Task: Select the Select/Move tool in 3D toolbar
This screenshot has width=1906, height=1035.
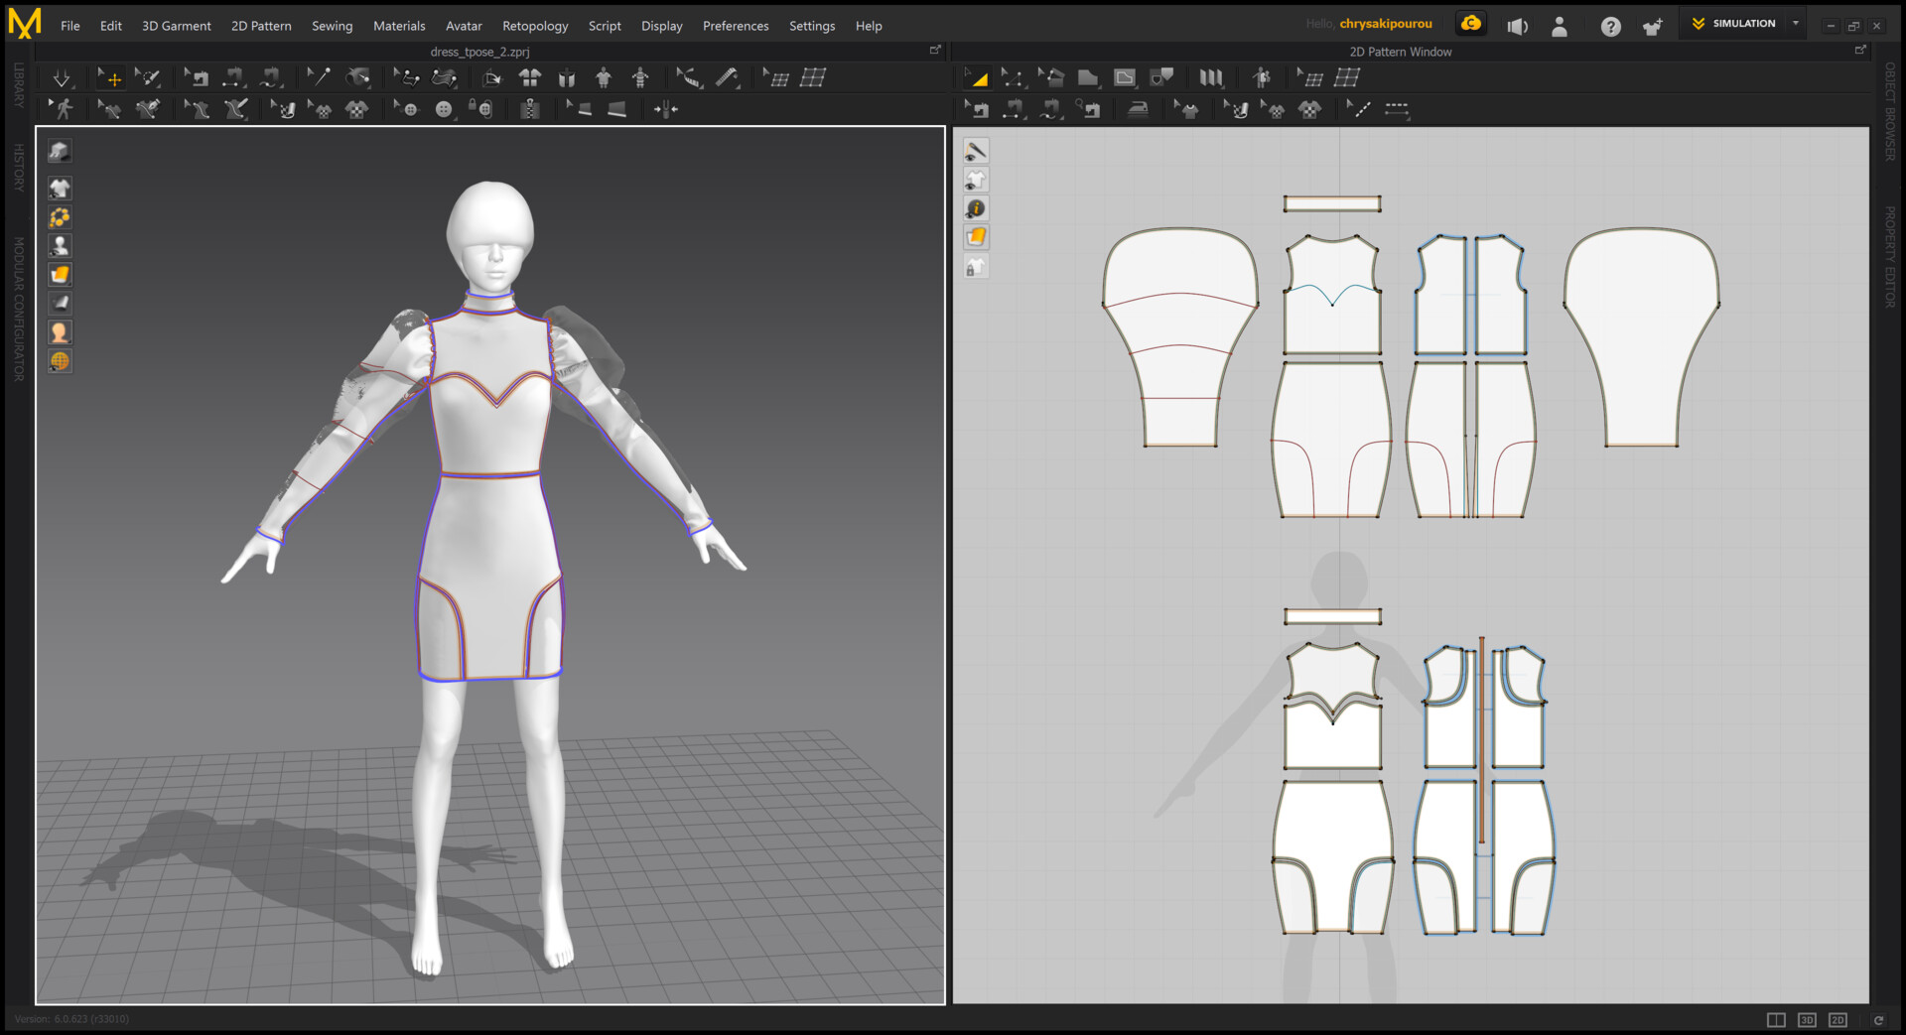Action: [x=109, y=78]
